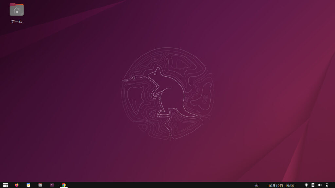Open the text editor taskbar icon
Screen dimensions: 335x188
pyautogui.click(x=28, y=185)
